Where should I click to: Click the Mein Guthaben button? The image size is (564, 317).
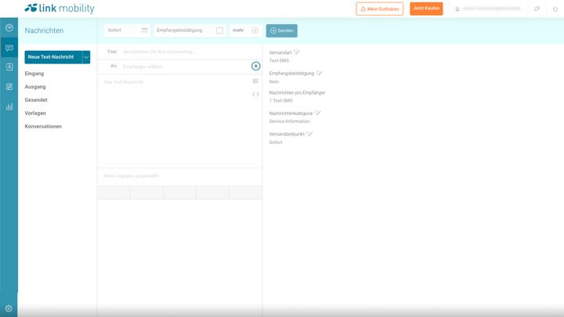(379, 9)
